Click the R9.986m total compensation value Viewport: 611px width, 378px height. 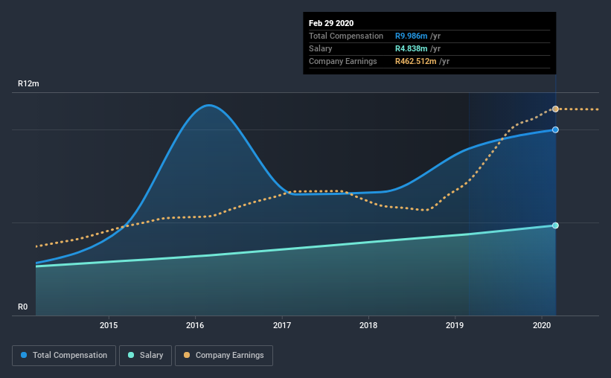click(x=411, y=36)
